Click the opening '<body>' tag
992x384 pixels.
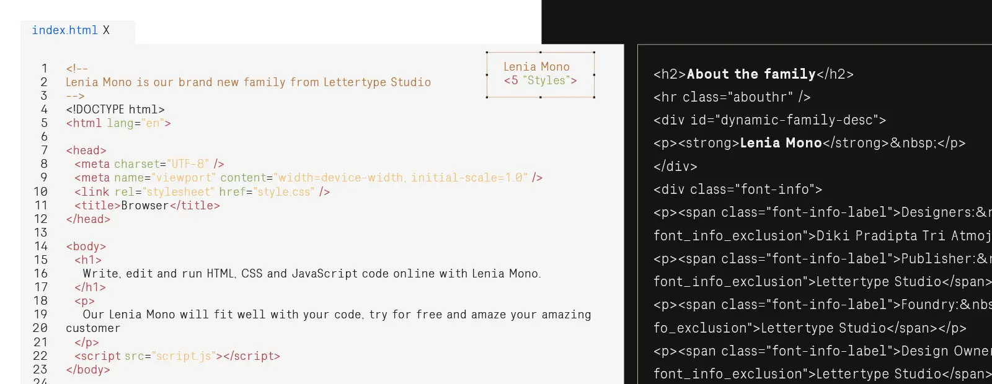[86, 246]
